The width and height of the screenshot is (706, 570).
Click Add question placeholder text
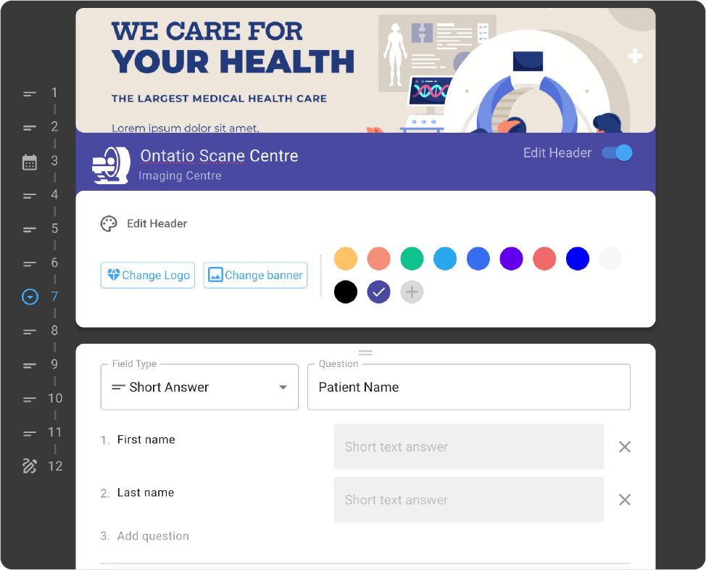coord(153,536)
